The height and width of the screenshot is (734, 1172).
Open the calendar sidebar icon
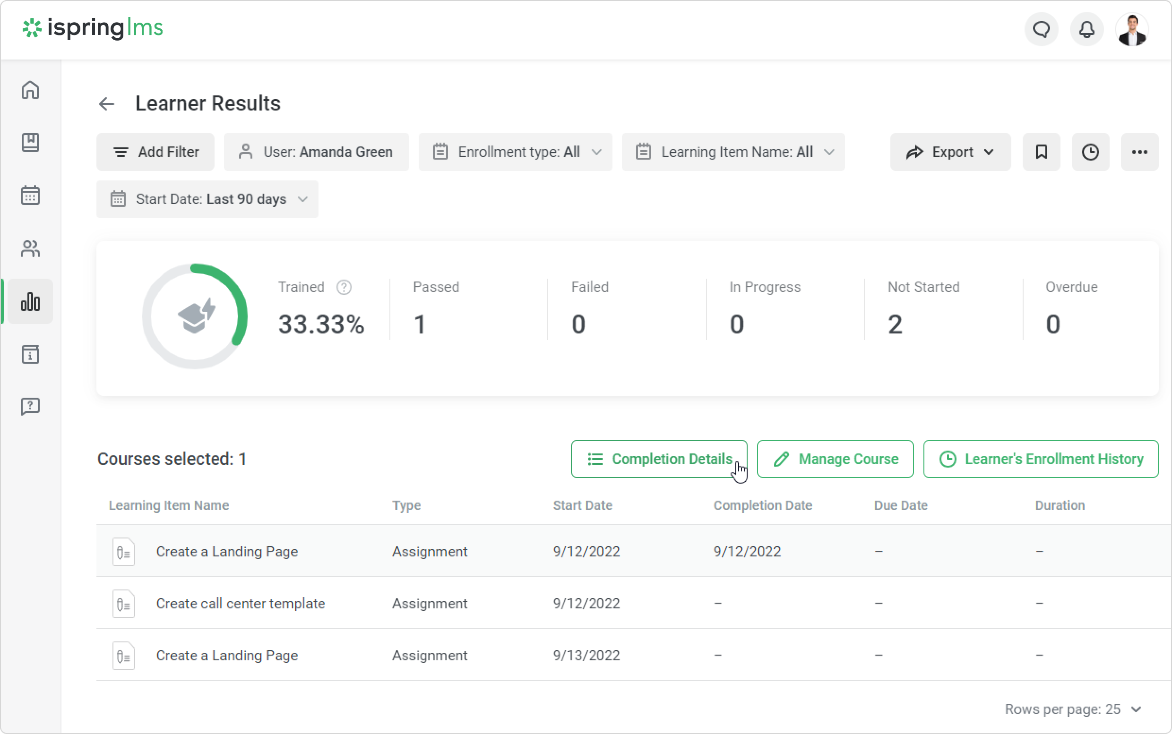pyautogui.click(x=30, y=196)
